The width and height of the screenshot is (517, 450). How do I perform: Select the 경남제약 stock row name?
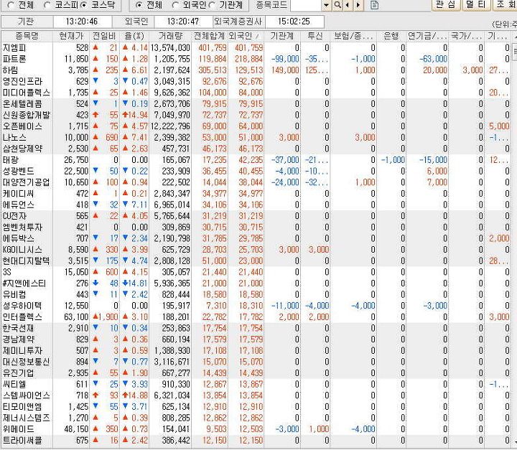(x=19, y=339)
